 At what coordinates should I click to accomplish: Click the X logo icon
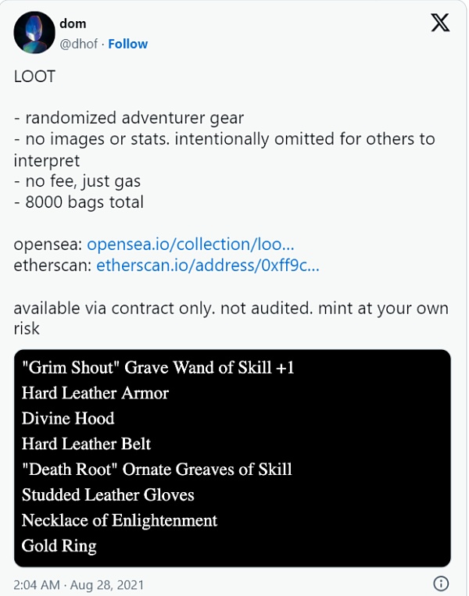click(x=440, y=24)
